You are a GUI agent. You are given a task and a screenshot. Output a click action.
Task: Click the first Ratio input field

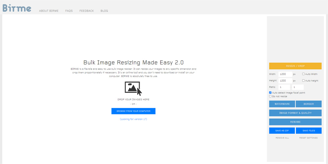point(284,87)
